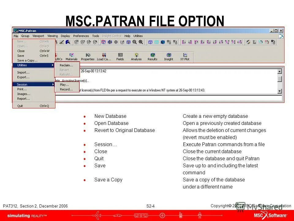Expand the Session submenu in the File menu
This screenshot has height=221, width=294.
point(34,85)
